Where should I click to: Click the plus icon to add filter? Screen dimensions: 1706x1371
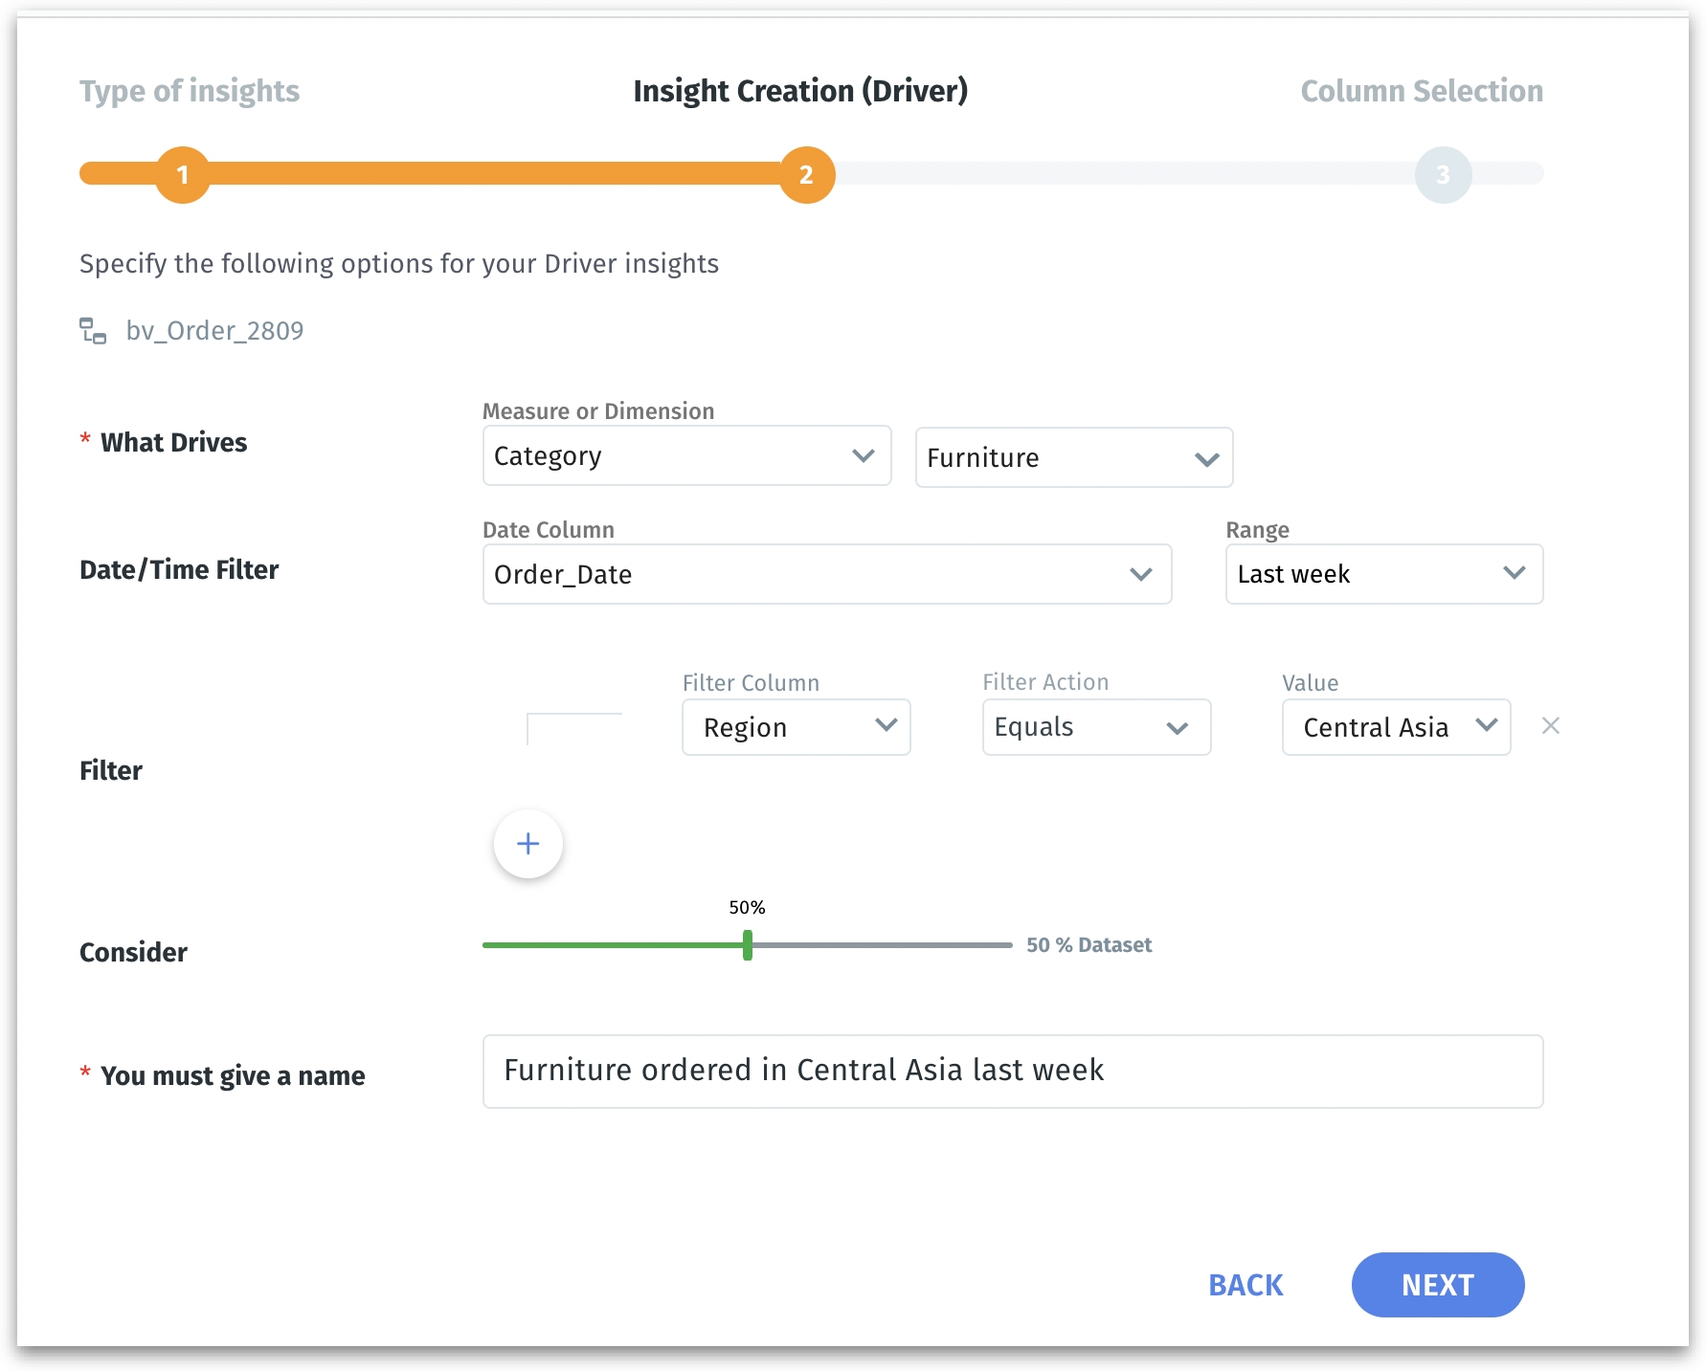click(x=528, y=844)
